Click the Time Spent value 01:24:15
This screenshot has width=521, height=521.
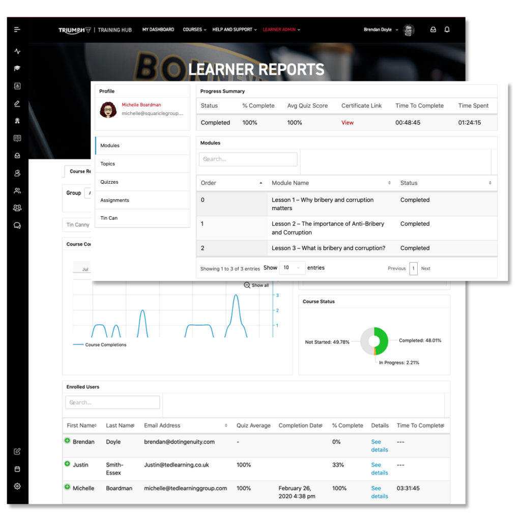click(470, 123)
